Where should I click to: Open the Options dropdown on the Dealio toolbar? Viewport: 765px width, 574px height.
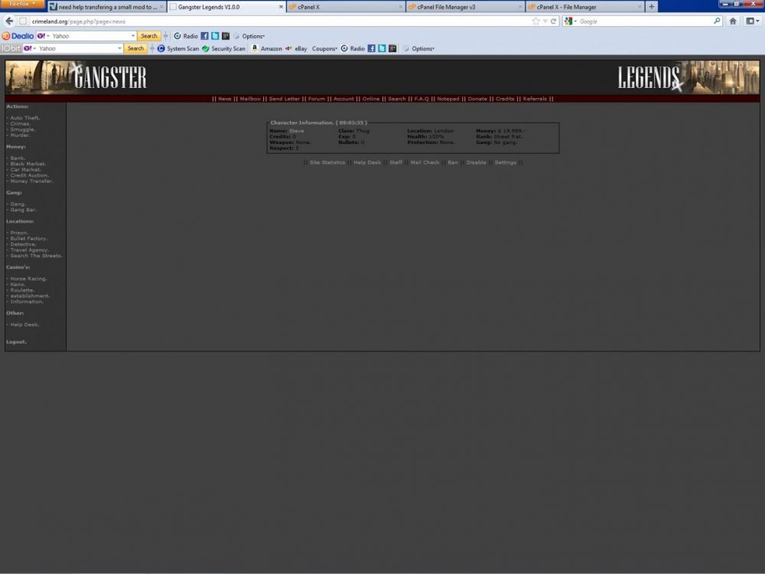coord(252,35)
